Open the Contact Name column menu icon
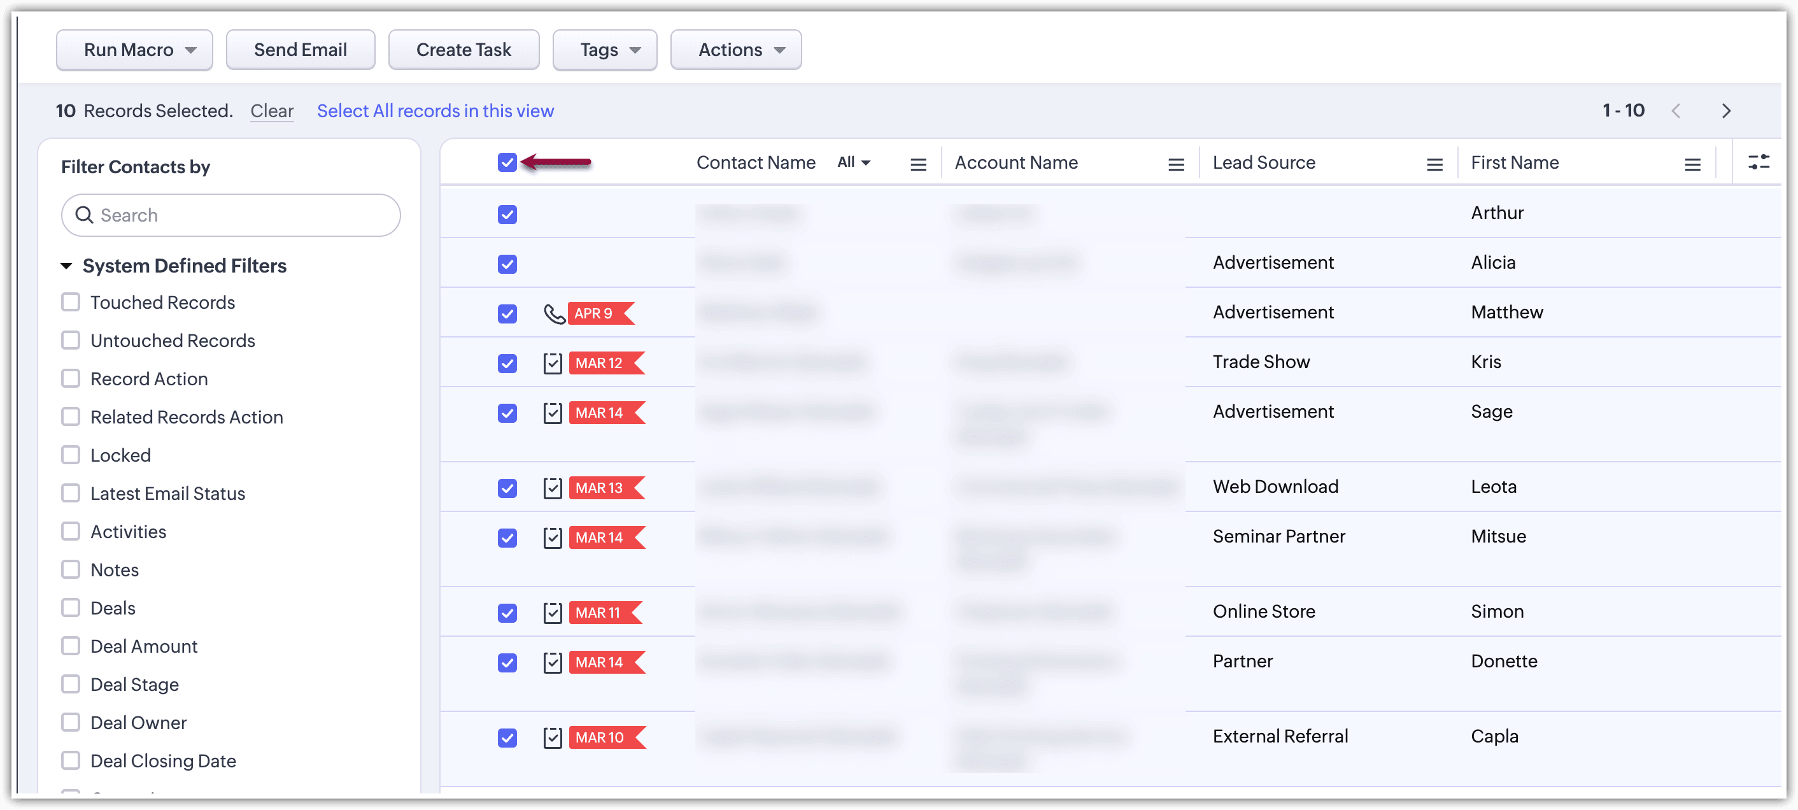The image size is (1798, 810). click(x=918, y=164)
